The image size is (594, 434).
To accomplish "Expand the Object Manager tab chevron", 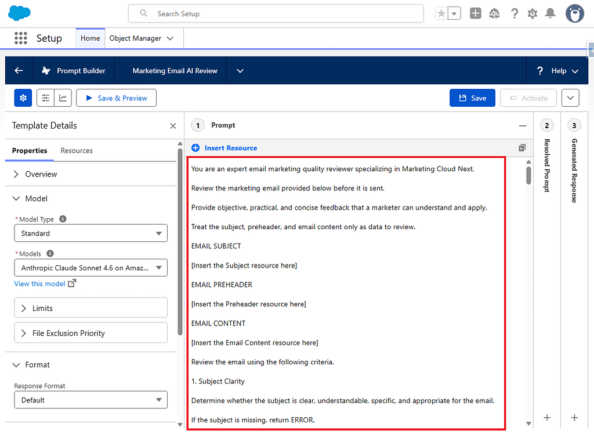I will (x=170, y=38).
